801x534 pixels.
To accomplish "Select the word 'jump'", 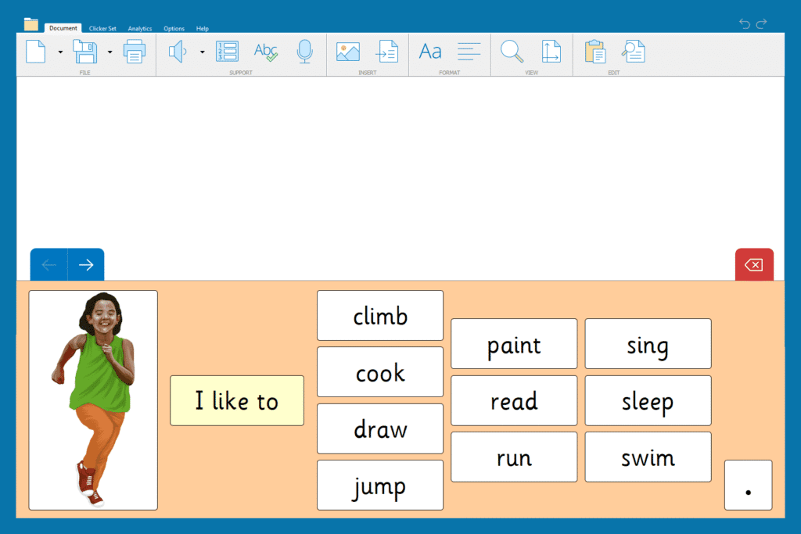I will tap(380, 485).
